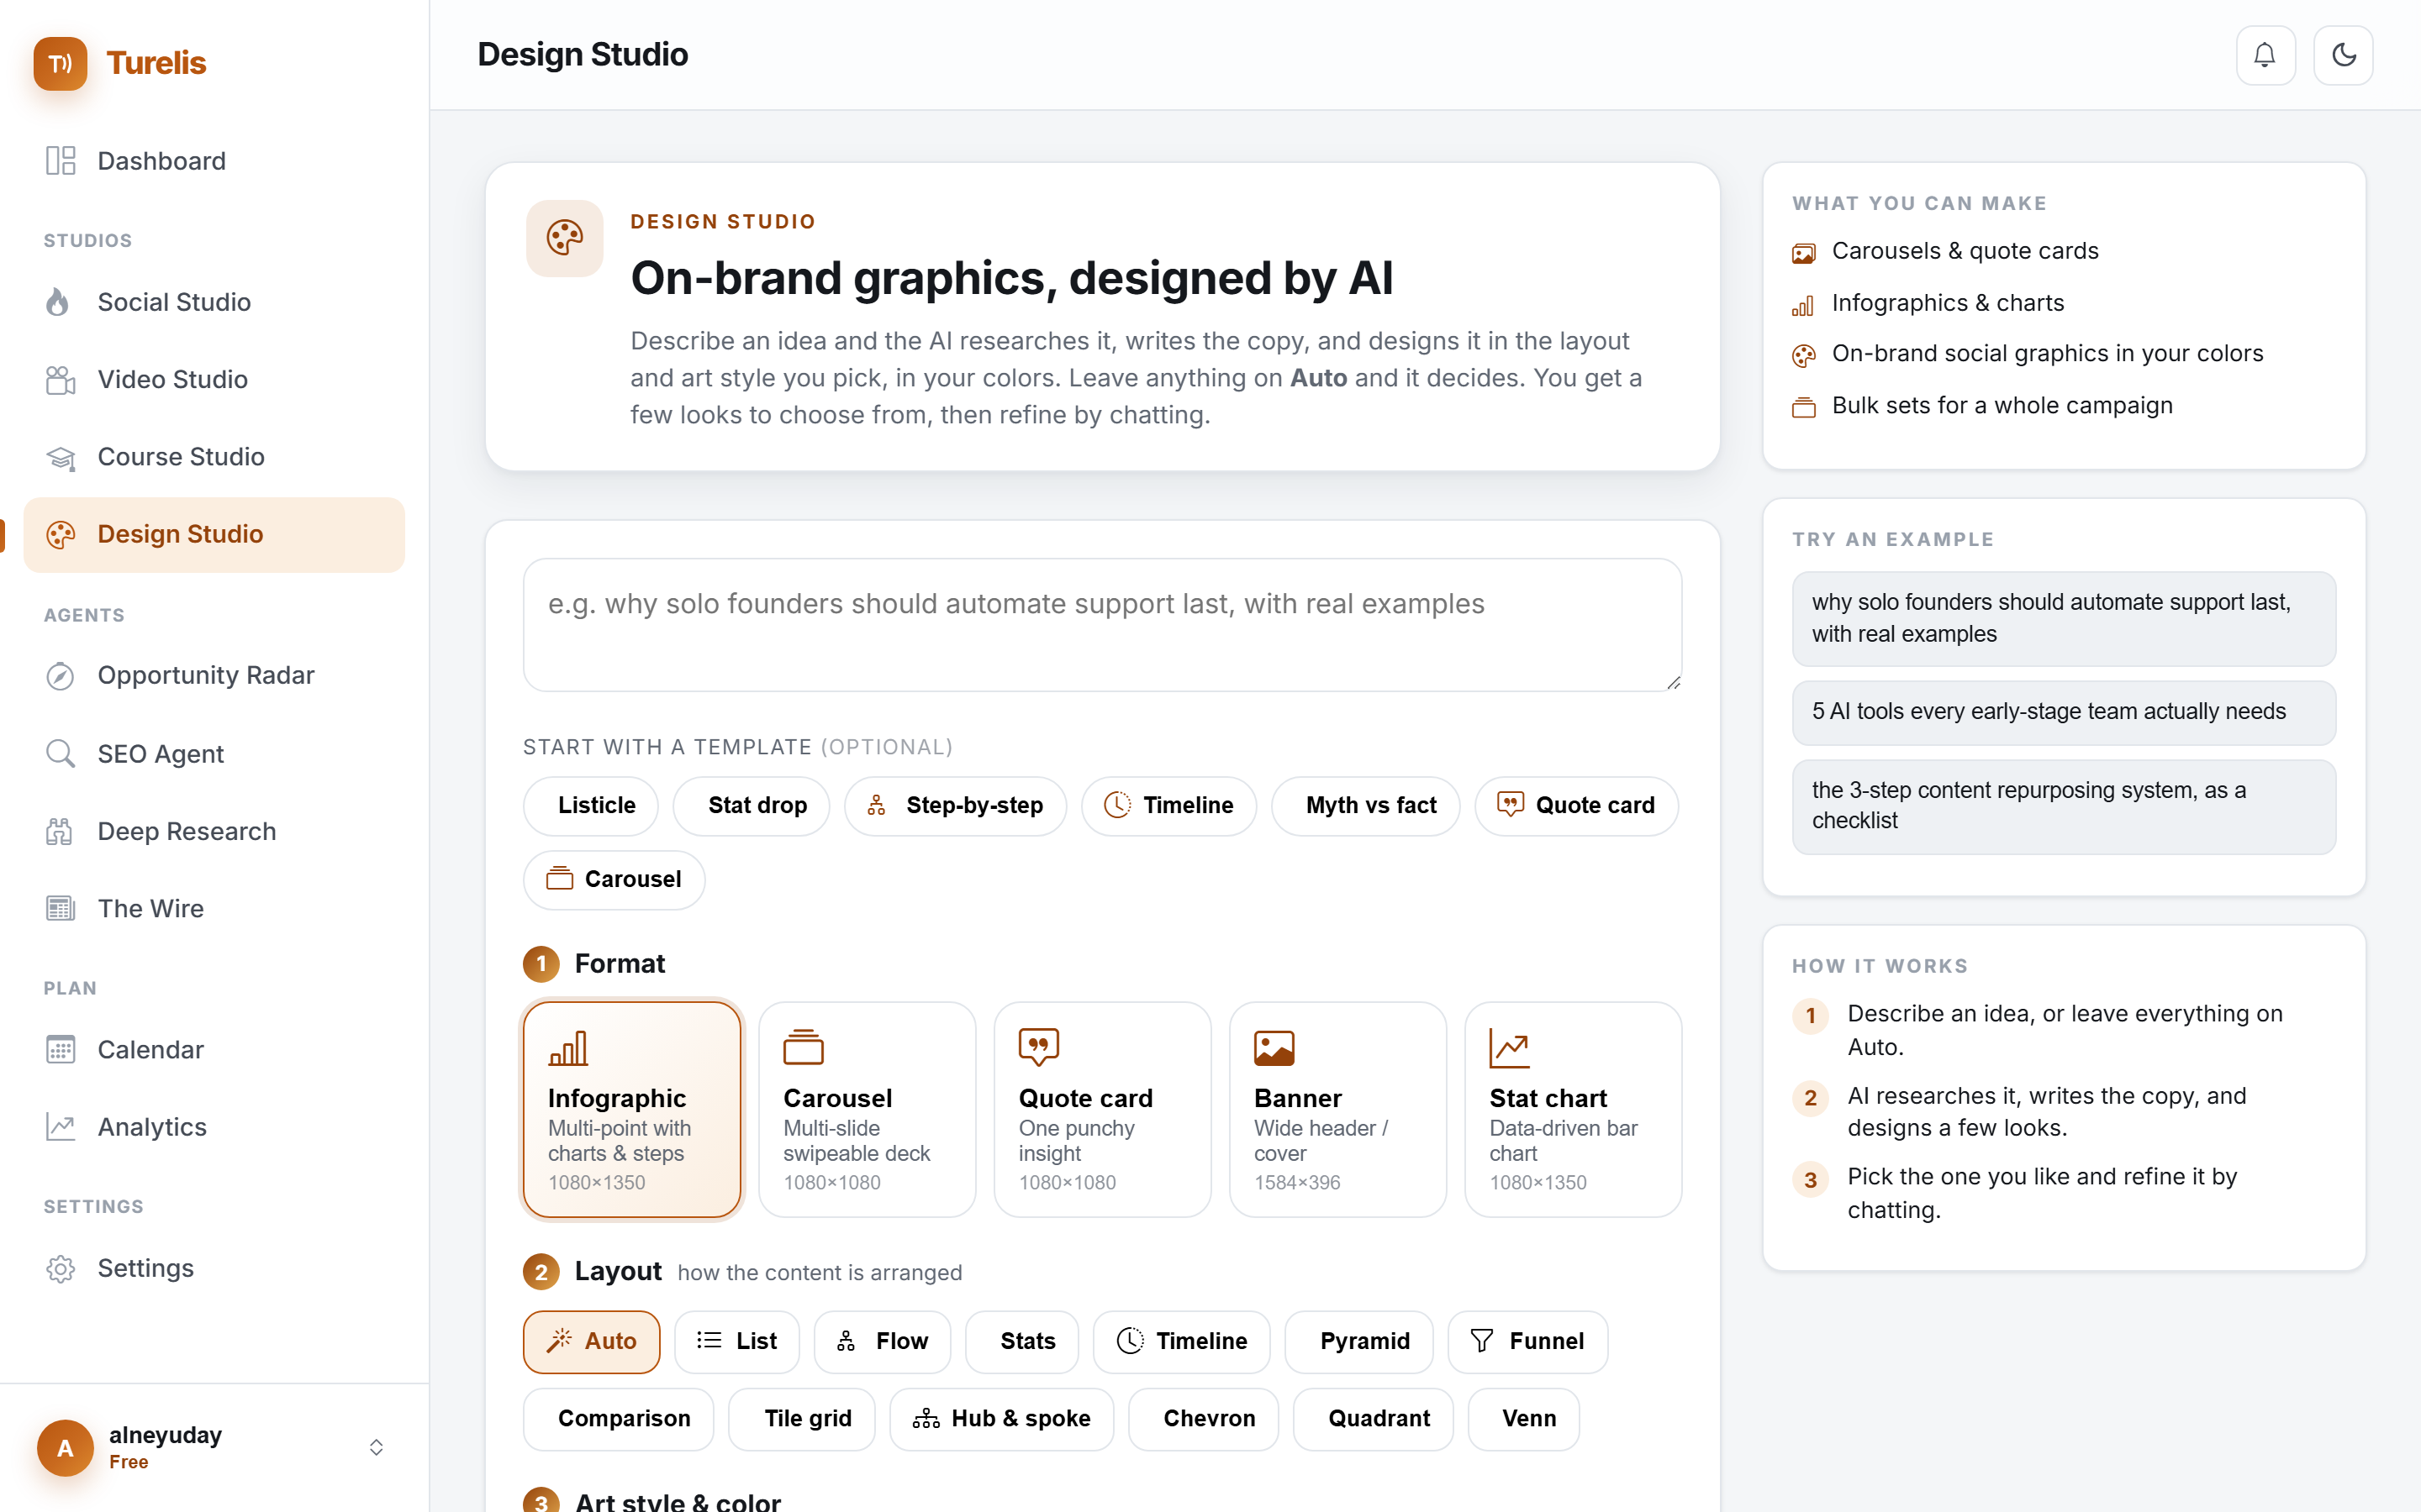This screenshot has width=2421, height=1512.
Task: Navigate to Course Studio
Action: click(x=214, y=456)
